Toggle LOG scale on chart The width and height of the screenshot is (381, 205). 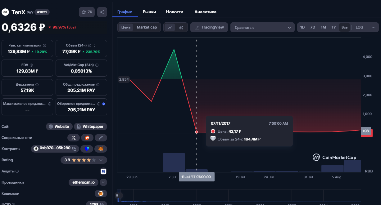point(359,27)
